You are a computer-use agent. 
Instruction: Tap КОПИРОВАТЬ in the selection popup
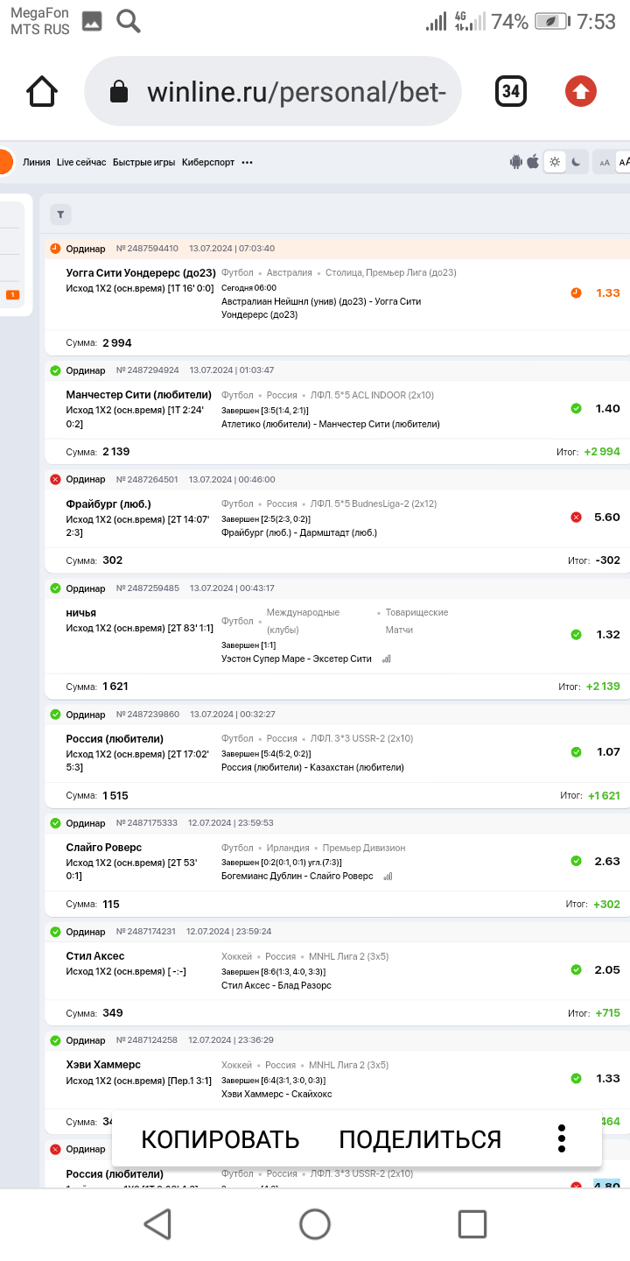220,1139
